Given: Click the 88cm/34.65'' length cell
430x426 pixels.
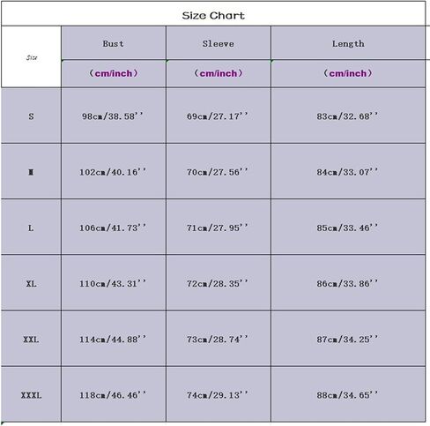Looking at the screenshot, I should 348,394.
